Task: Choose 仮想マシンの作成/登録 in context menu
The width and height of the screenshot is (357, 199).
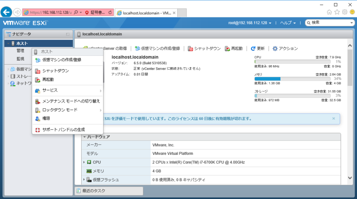Action: click(x=68, y=60)
